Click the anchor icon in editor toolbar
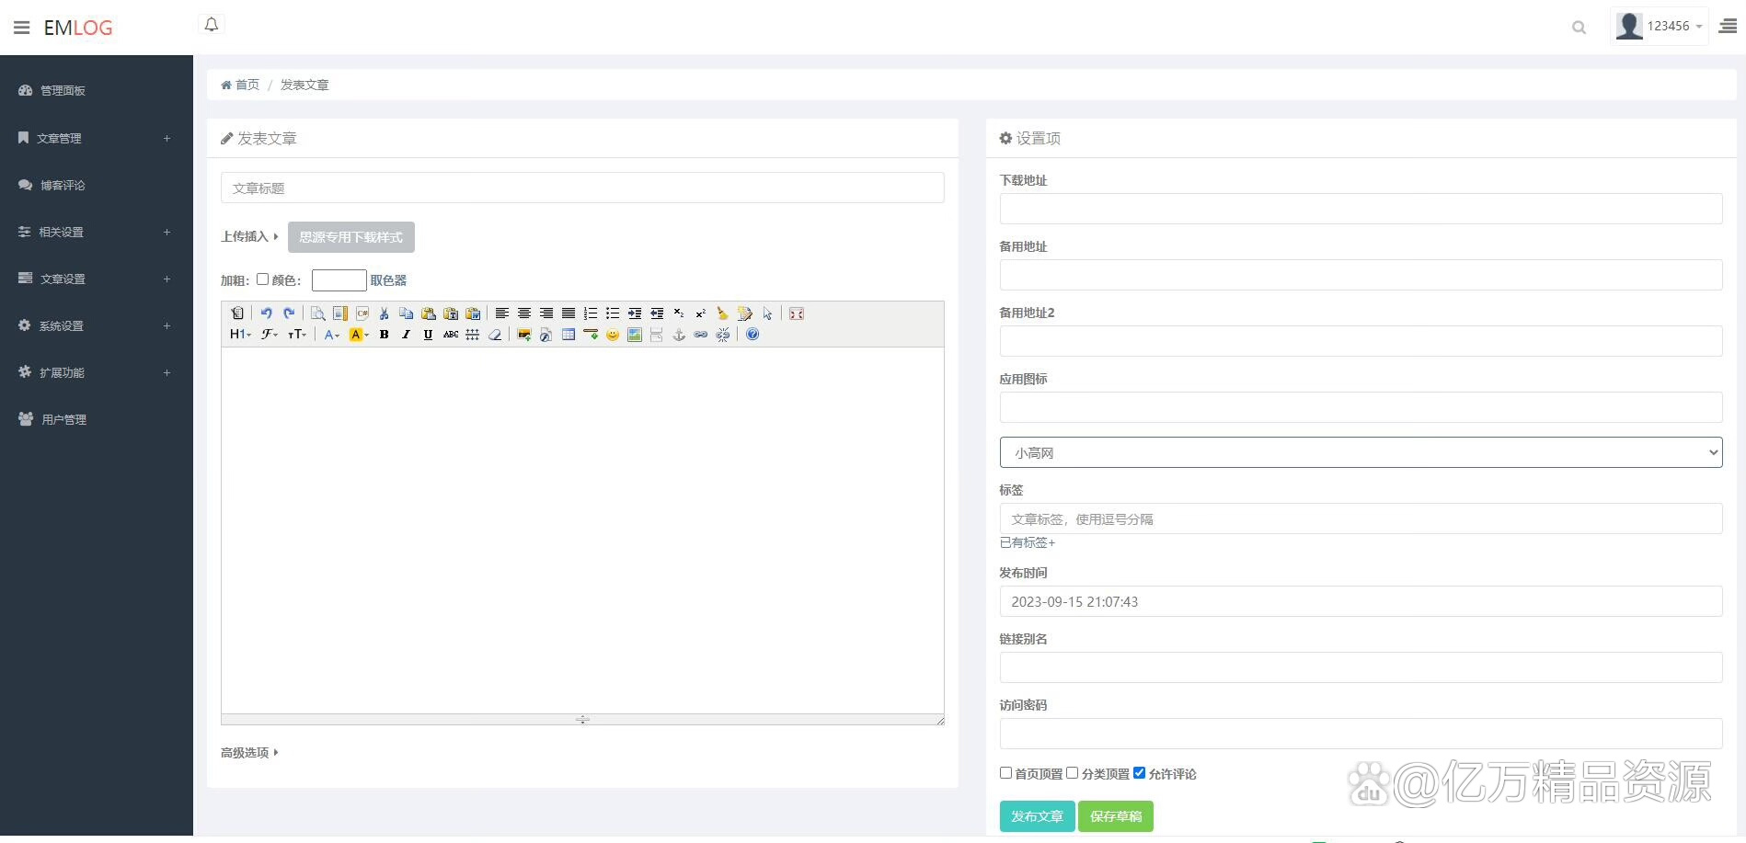This screenshot has width=1746, height=843. tap(679, 335)
